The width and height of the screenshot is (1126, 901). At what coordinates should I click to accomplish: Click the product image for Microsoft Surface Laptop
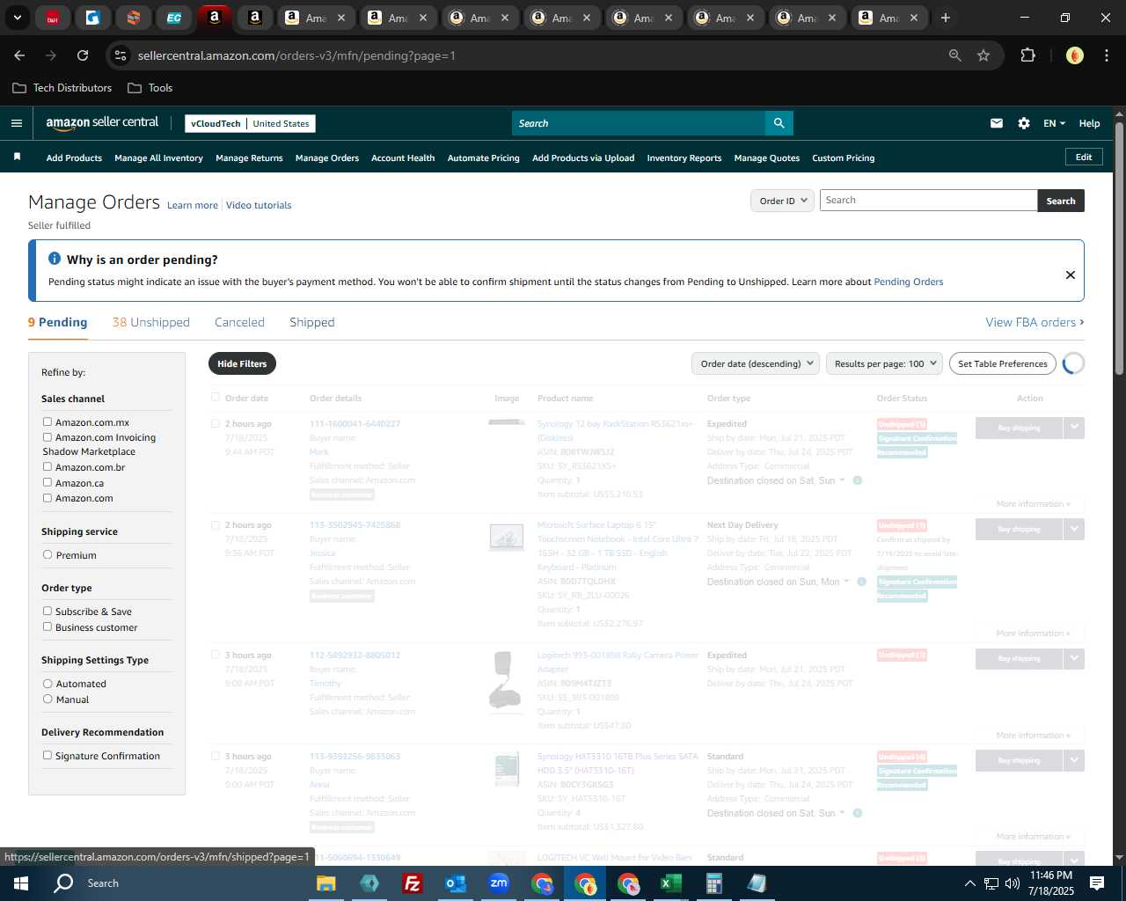click(507, 537)
